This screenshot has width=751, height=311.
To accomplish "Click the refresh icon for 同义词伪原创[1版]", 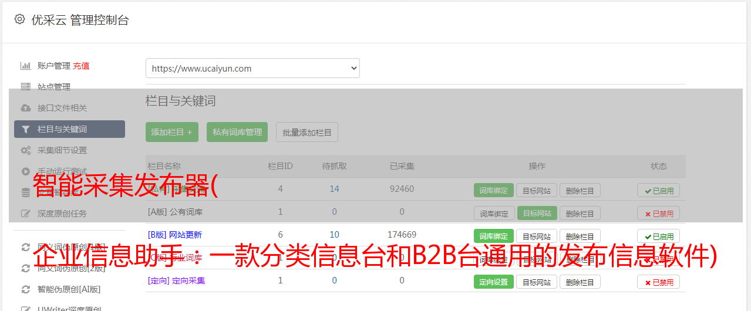I will [25, 247].
